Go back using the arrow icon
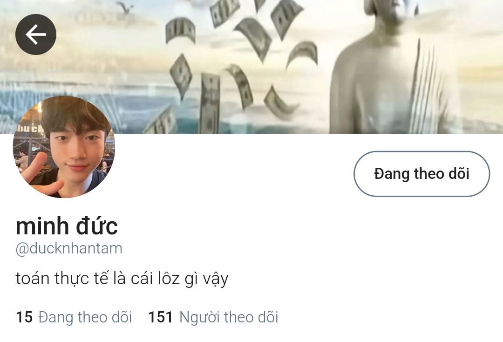This screenshot has width=503, height=342. click(x=35, y=34)
